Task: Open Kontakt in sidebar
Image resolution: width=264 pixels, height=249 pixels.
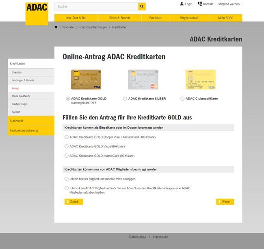Action: coord(31,112)
